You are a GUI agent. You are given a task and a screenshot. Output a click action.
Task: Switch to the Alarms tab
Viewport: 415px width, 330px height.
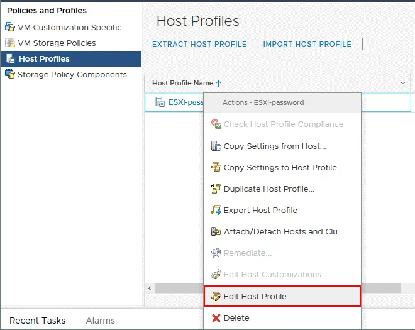coord(100,321)
